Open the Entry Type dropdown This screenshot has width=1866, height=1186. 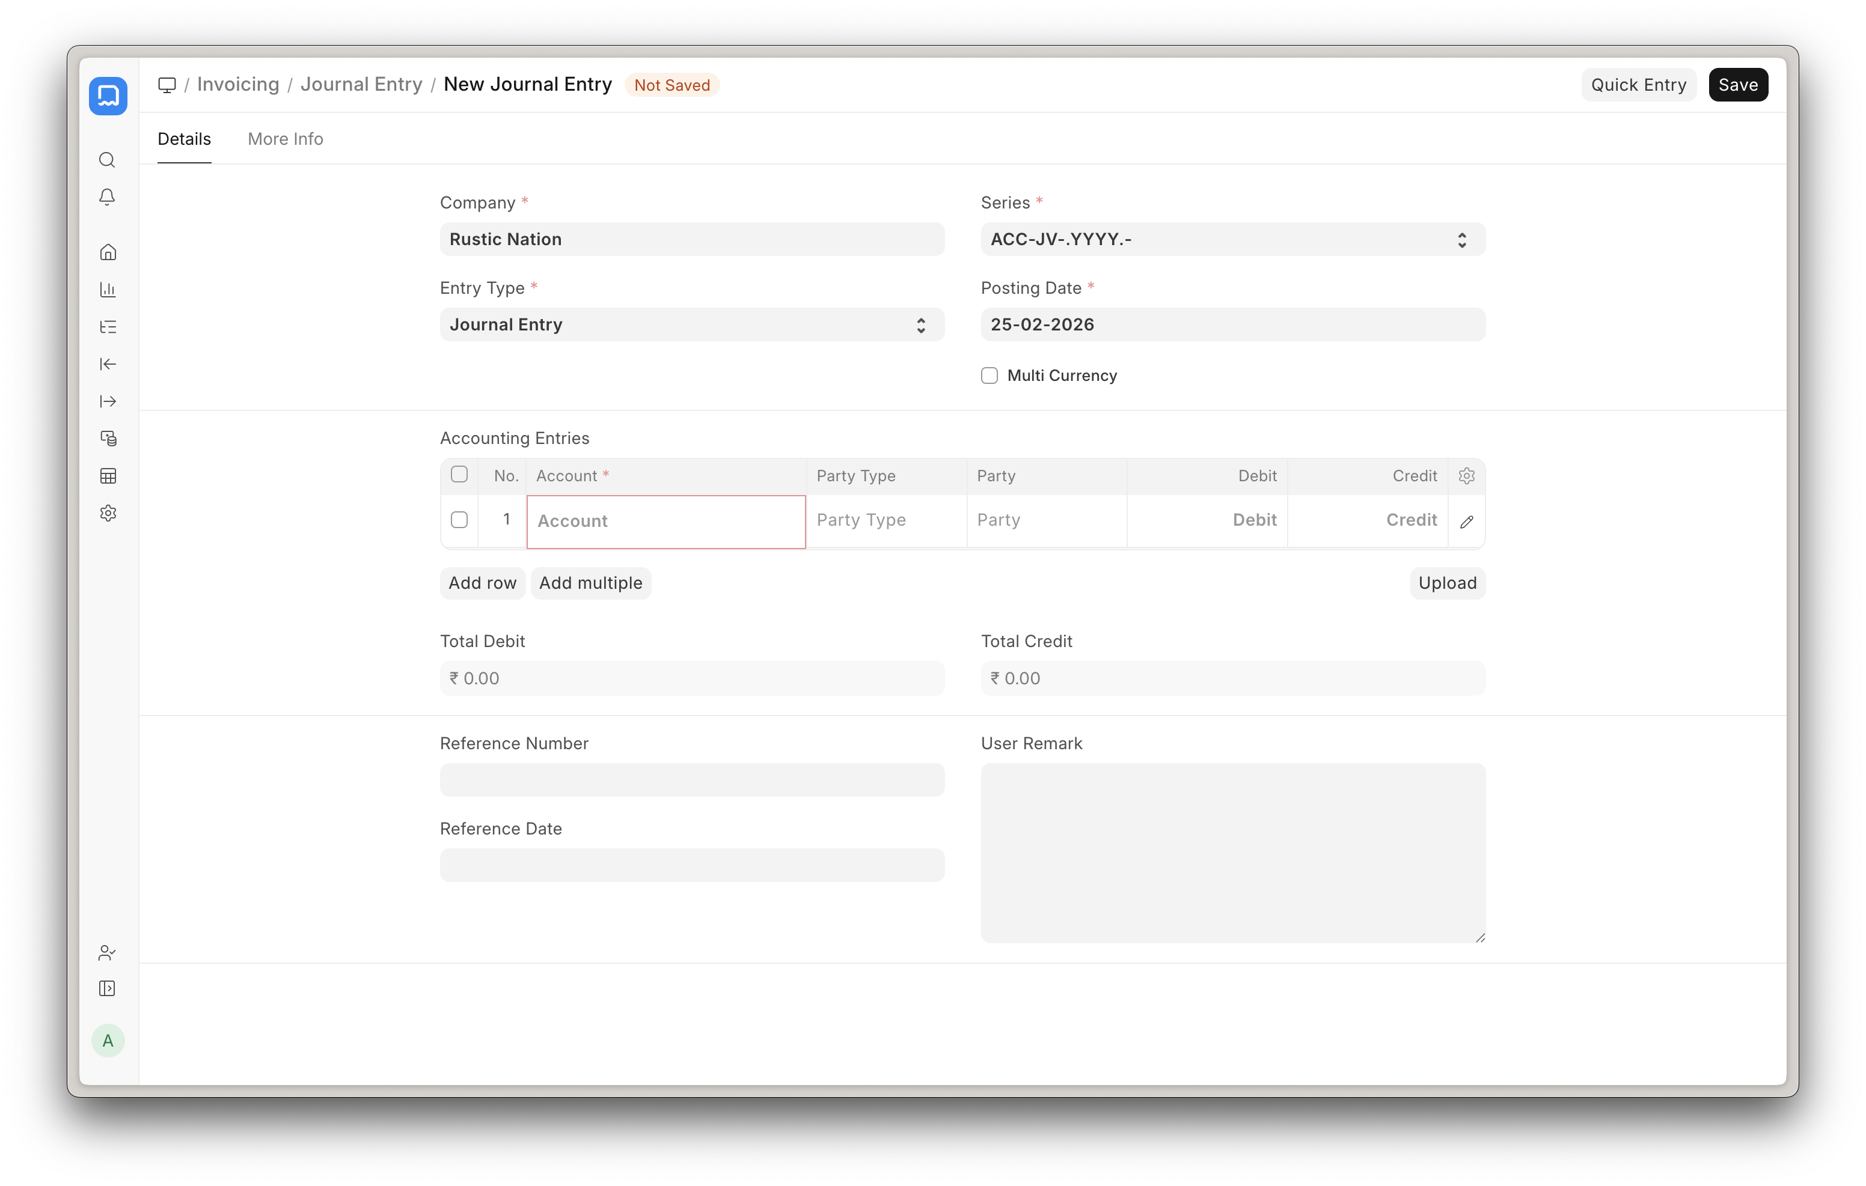pos(691,324)
